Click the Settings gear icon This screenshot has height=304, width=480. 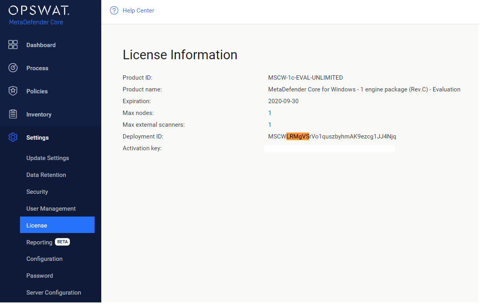(13, 137)
